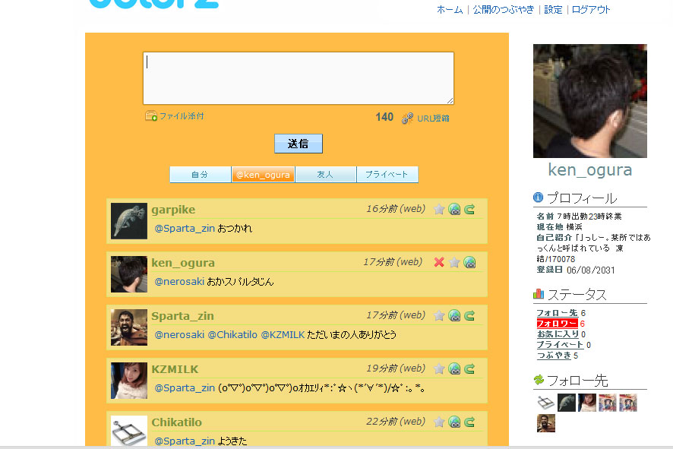Screen dimensions: 673x449
Task: Click the reply icon on ken_ogura's post
Action: coord(469,263)
